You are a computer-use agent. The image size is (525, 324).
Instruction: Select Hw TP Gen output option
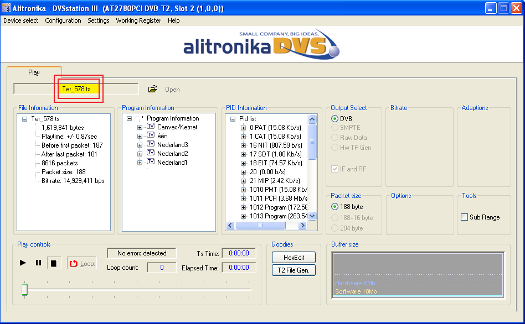(x=334, y=148)
